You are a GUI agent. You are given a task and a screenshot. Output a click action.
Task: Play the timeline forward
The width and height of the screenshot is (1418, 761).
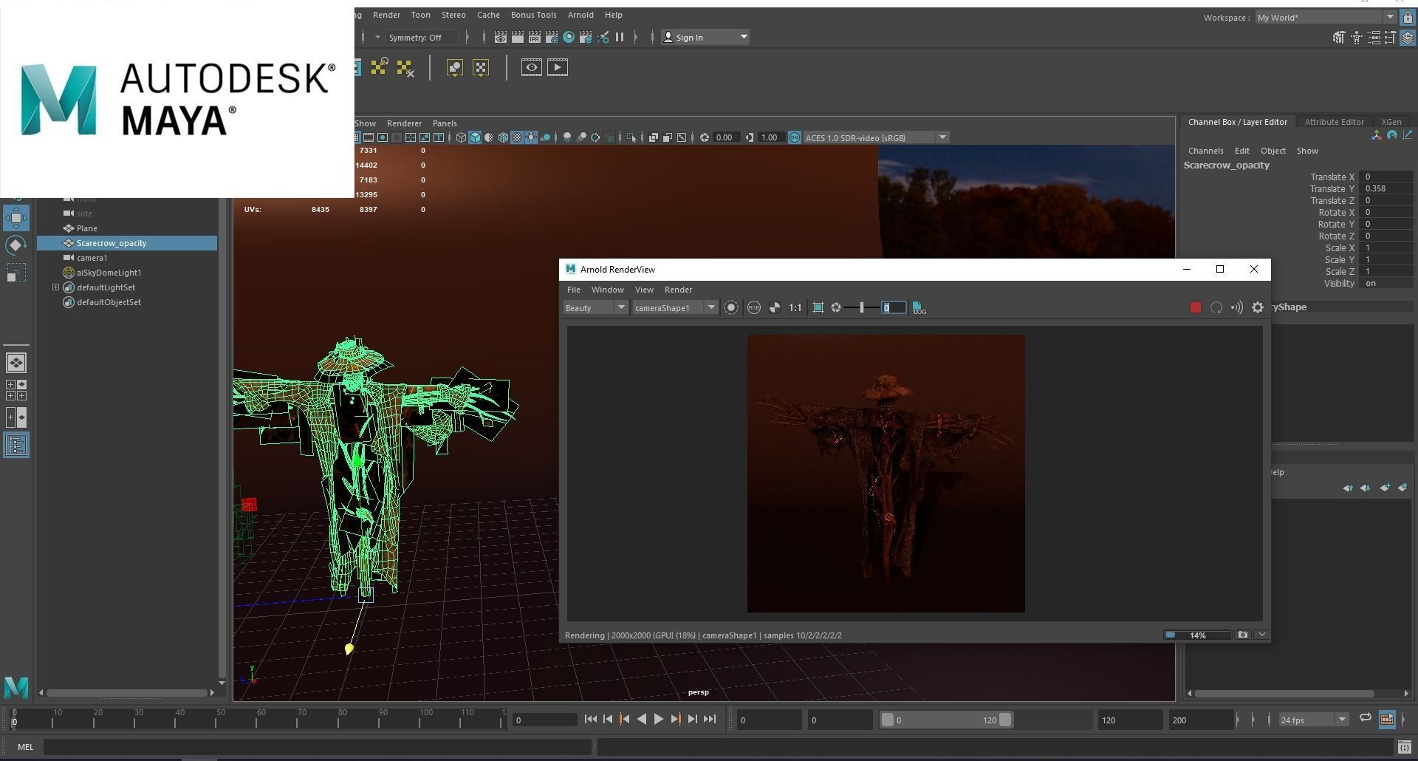[658, 719]
